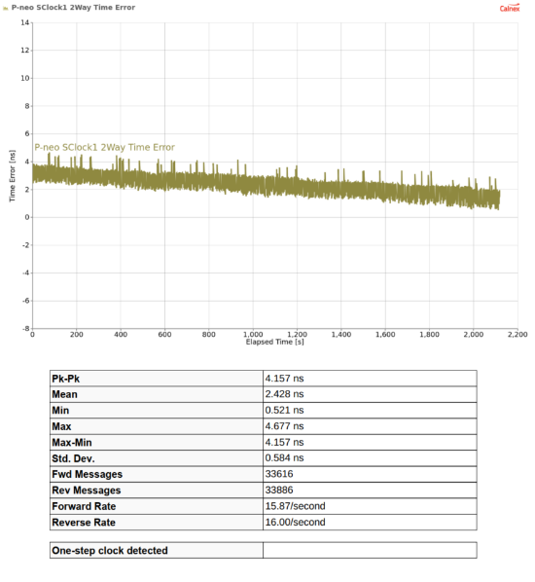The width and height of the screenshot is (535, 582).
Task: Select the Std. Dev. value '0.584 ns'
Action: (284, 458)
